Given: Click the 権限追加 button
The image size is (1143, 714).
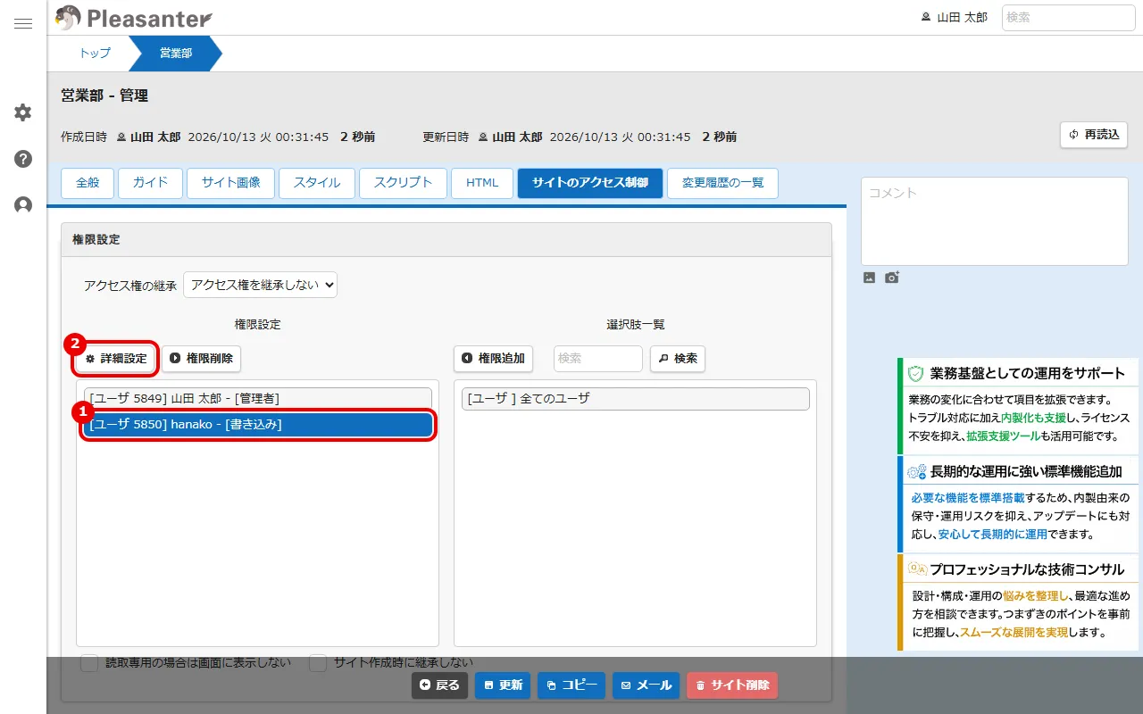Looking at the screenshot, I should [x=493, y=359].
